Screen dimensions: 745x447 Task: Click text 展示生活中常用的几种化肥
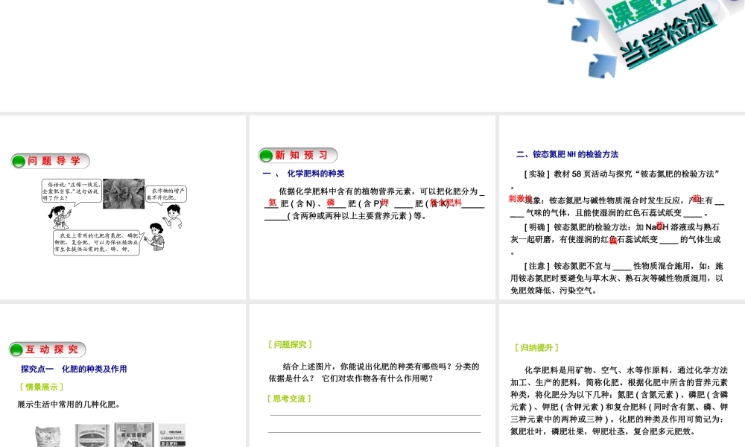pyautogui.click(x=69, y=405)
